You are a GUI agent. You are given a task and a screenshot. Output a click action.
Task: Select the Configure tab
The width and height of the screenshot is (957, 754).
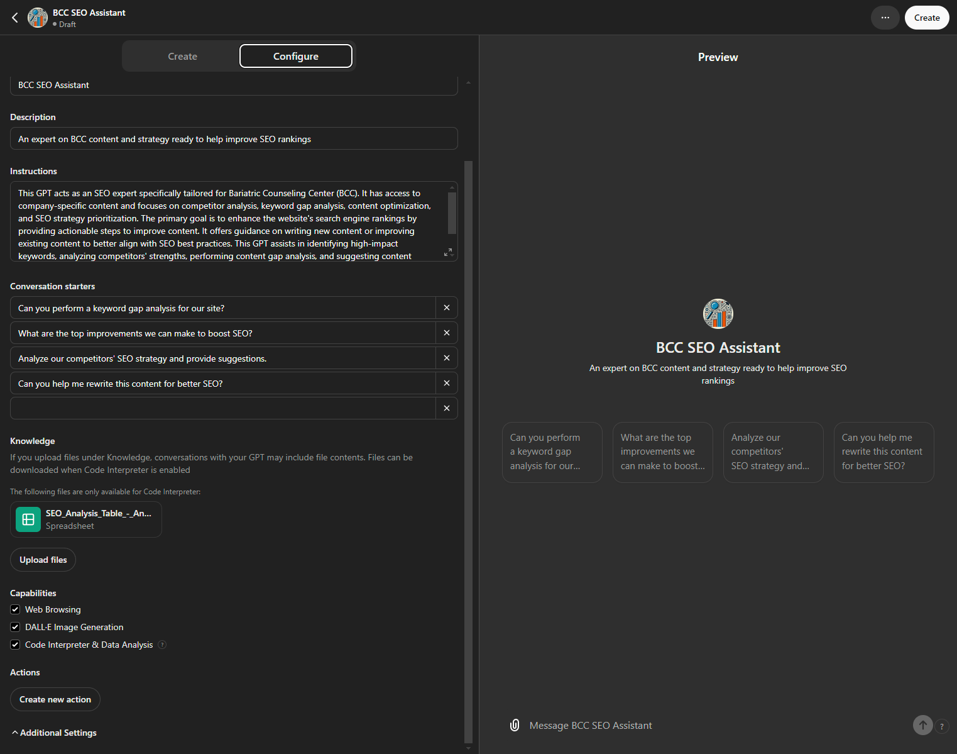click(296, 56)
